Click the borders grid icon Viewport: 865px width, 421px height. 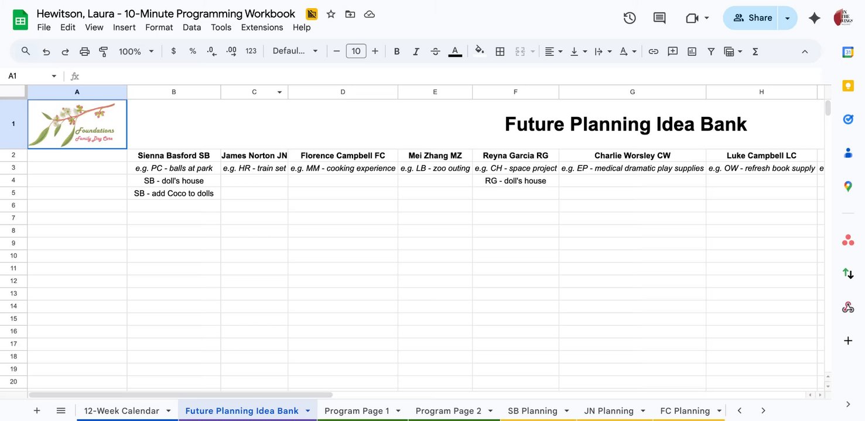(500, 51)
